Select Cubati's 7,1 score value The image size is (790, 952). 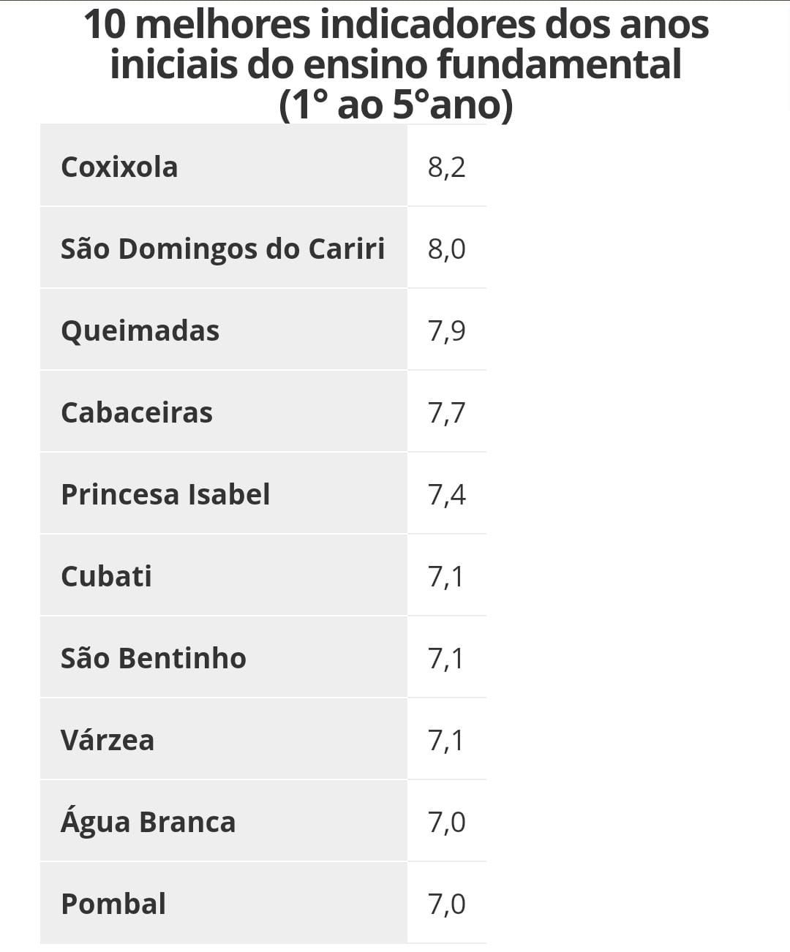pyautogui.click(x=446, y=577)
